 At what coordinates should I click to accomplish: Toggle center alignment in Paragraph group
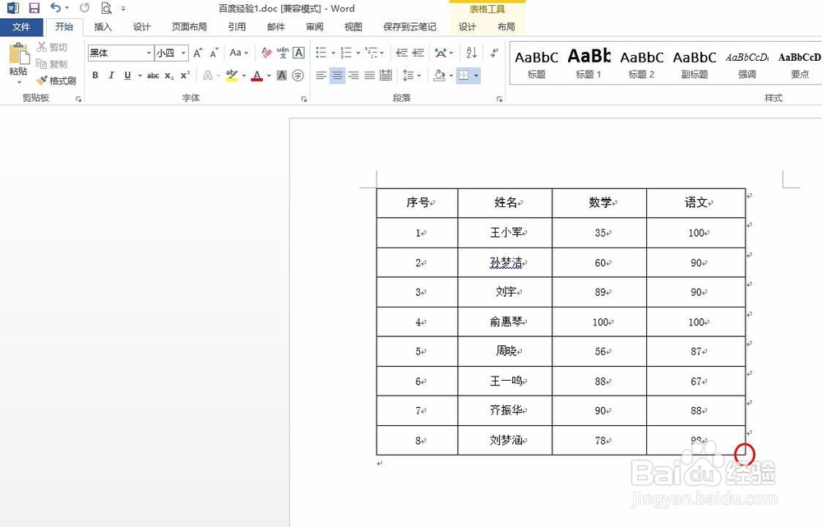(x=337, y=75)
